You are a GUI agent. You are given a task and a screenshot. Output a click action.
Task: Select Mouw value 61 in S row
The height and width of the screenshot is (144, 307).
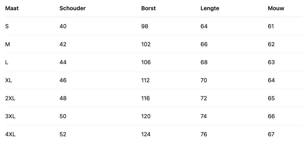(x=271, y=26)
